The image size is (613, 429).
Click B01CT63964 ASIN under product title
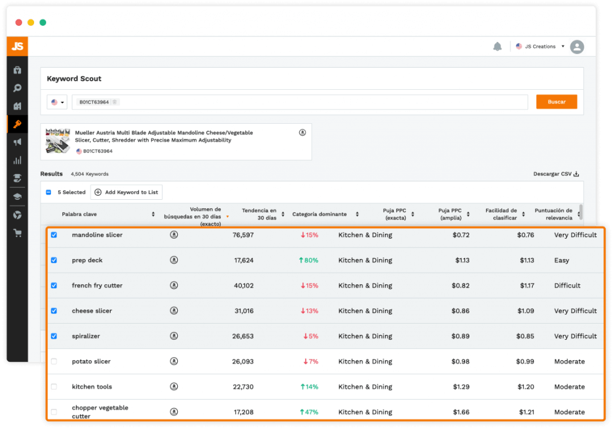[x=98, y=151]
